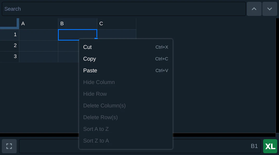The height and width of the screenshot is (155, 279).
Task: Click inside the Search field
Action: pos(124,9)
